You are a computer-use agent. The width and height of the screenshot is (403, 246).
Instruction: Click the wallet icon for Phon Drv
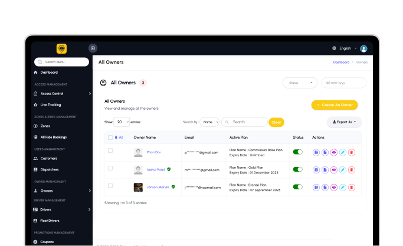pos(316,152)
